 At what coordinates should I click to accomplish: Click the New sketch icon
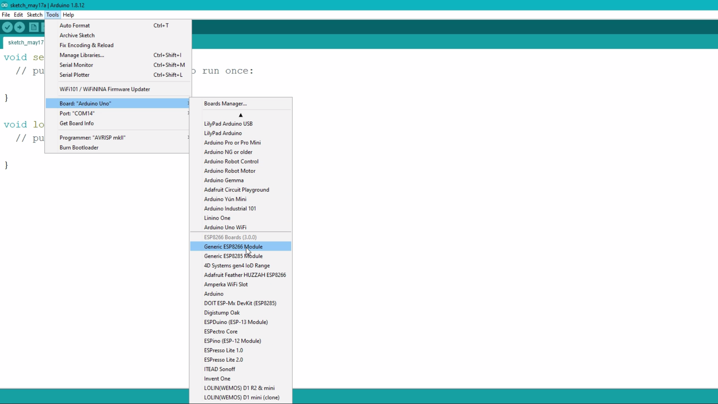pyautogui.click(x=34, y=27)
